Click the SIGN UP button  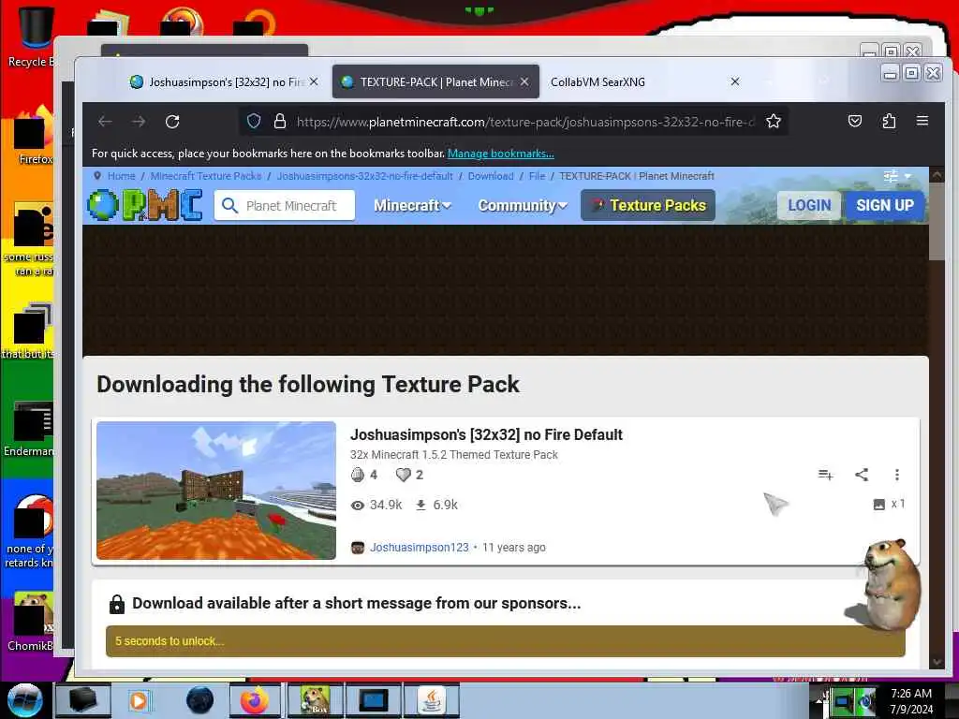885,205
